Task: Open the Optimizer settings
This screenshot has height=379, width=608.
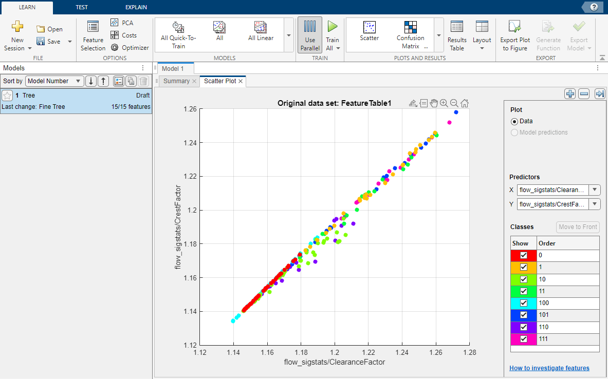Action: coord(130,47)
